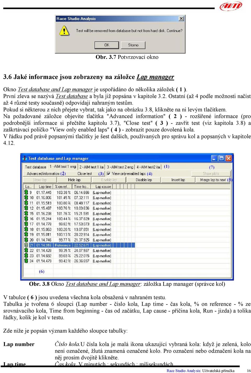Click the lap 10 status icon
The image size is (251, 373).
click(x=26, y=197)
